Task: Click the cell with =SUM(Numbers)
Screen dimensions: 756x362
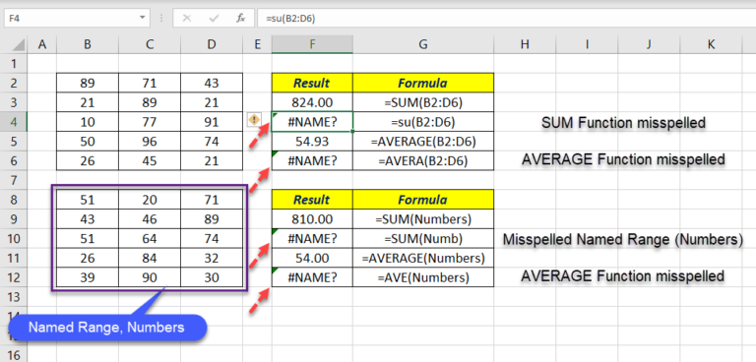Action: coord(423,219)
